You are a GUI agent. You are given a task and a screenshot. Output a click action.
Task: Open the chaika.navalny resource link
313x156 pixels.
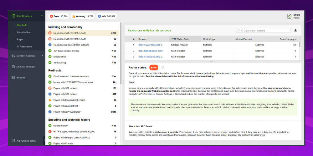coord(151,57)
